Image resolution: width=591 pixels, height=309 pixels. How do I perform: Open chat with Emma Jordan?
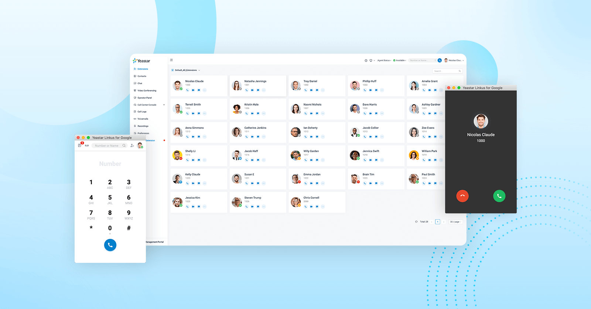click(317, 183)
